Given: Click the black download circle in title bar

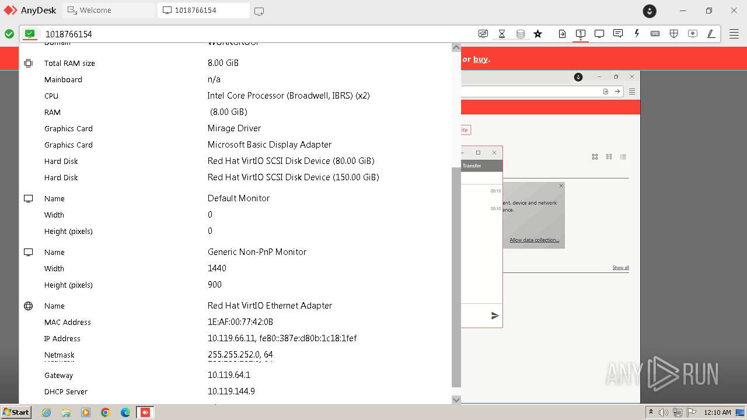Looking at the screenshot, I should click(x=650, y=10).
